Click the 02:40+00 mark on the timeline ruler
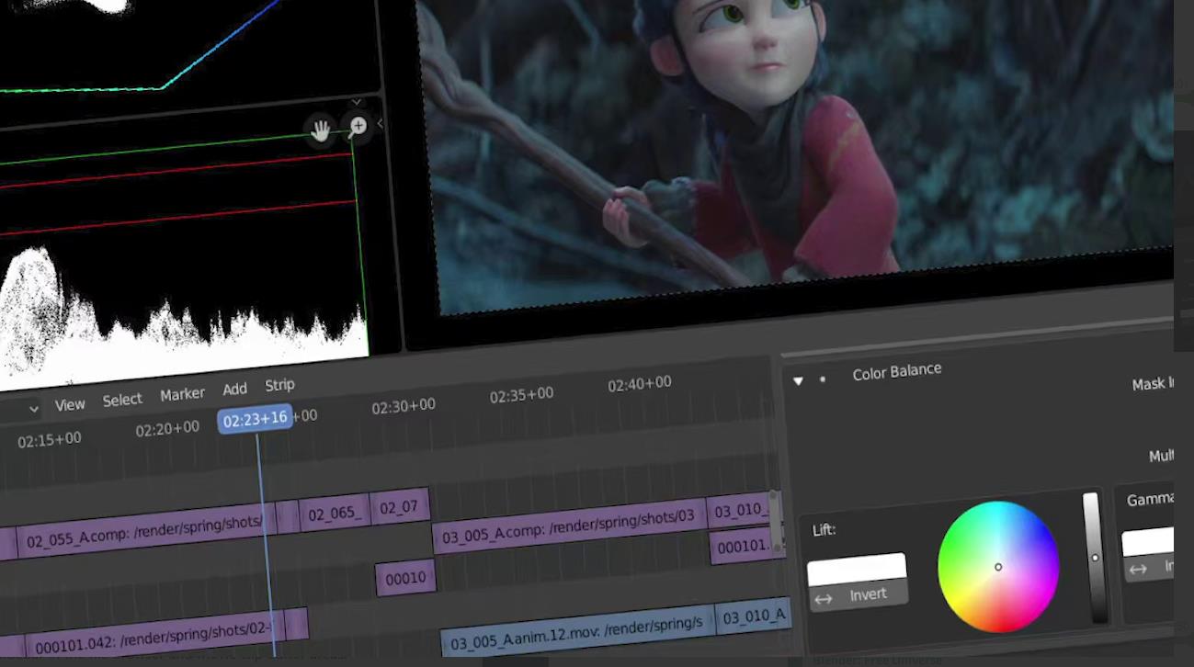Viewport: 1194px width, 667px height. (x=639, y=384)
